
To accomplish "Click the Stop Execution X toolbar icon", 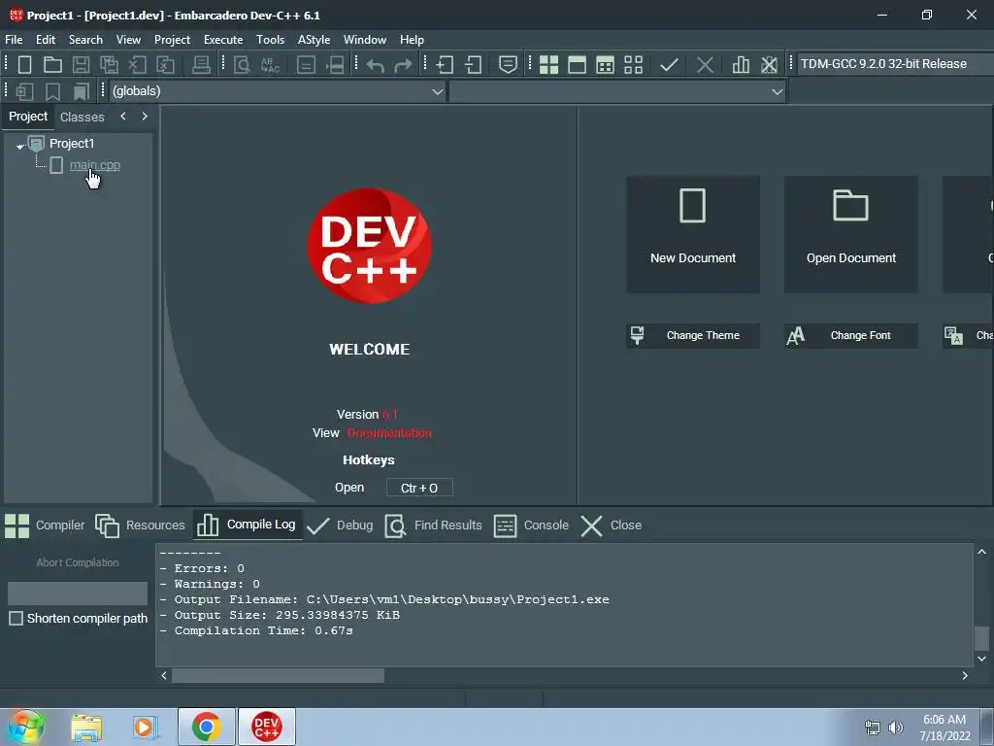I will point(705,65).
